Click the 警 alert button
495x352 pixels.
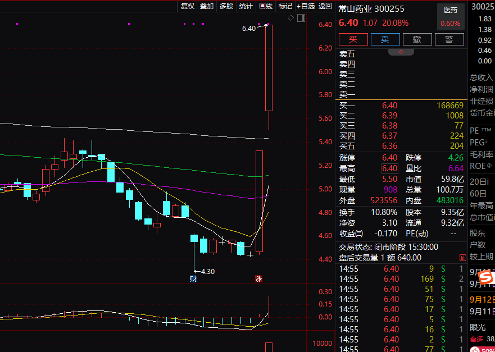coord(449,39)
